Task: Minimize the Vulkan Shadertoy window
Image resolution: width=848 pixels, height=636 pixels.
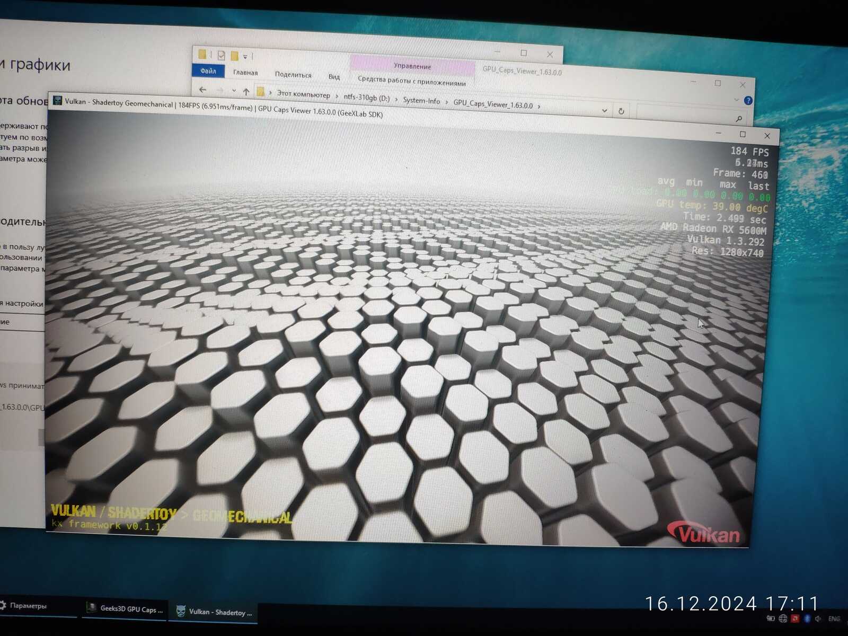Action: pos(718,132)
